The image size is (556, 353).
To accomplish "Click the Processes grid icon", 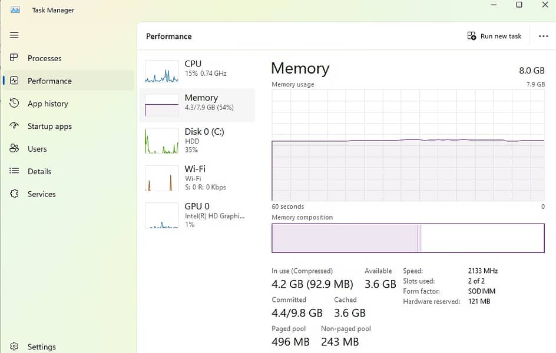I will (x=14, y=58).
